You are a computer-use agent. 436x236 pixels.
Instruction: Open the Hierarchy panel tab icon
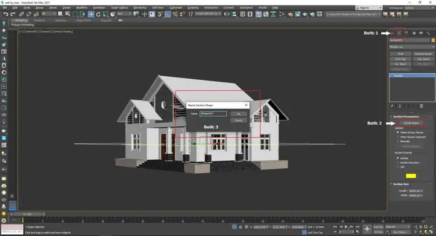[406, 33]
